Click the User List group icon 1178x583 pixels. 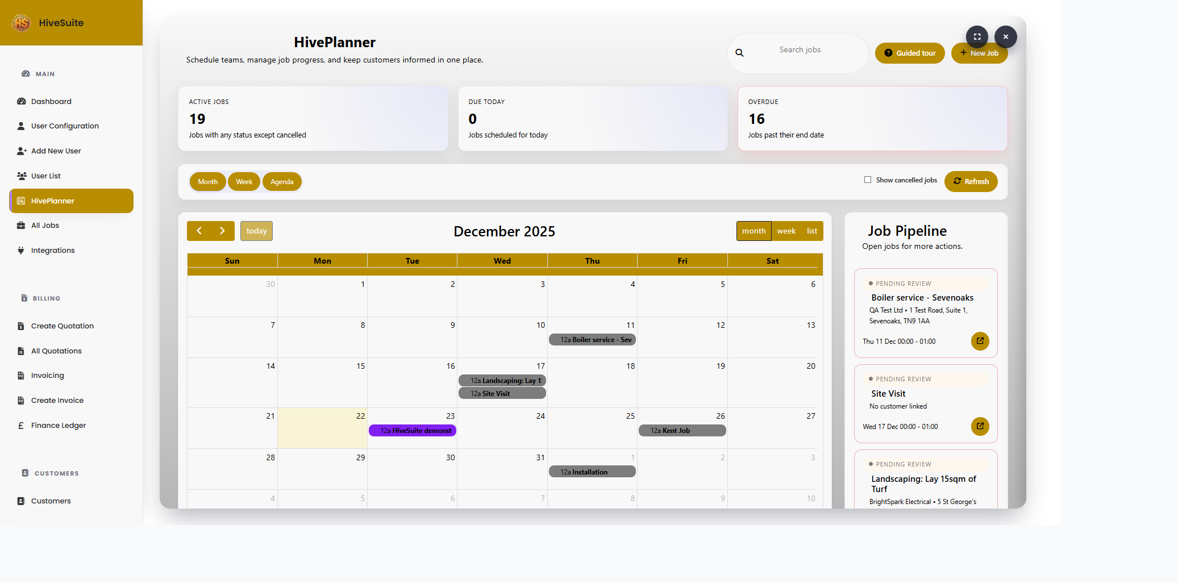(22, 176)
